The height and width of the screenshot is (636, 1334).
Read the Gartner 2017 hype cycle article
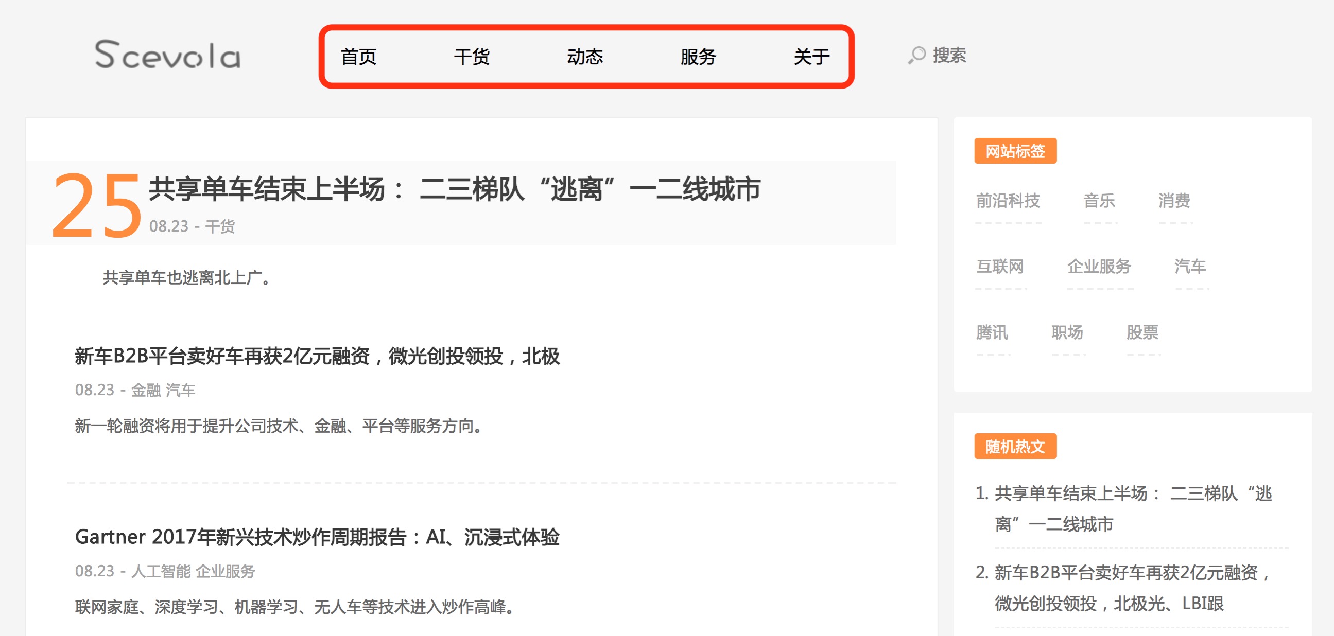click(317, 537)
